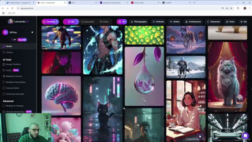Image resolution: width=252 pixels, height=142 pixels.
Task: Click the Canvas Editor icon
Action: (x=4, y=88)
